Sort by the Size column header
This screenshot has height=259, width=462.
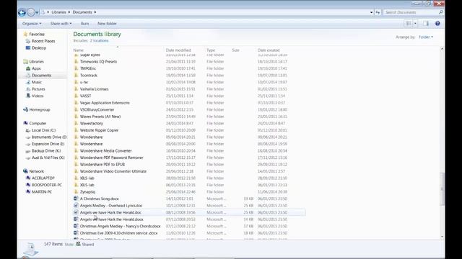235,50
